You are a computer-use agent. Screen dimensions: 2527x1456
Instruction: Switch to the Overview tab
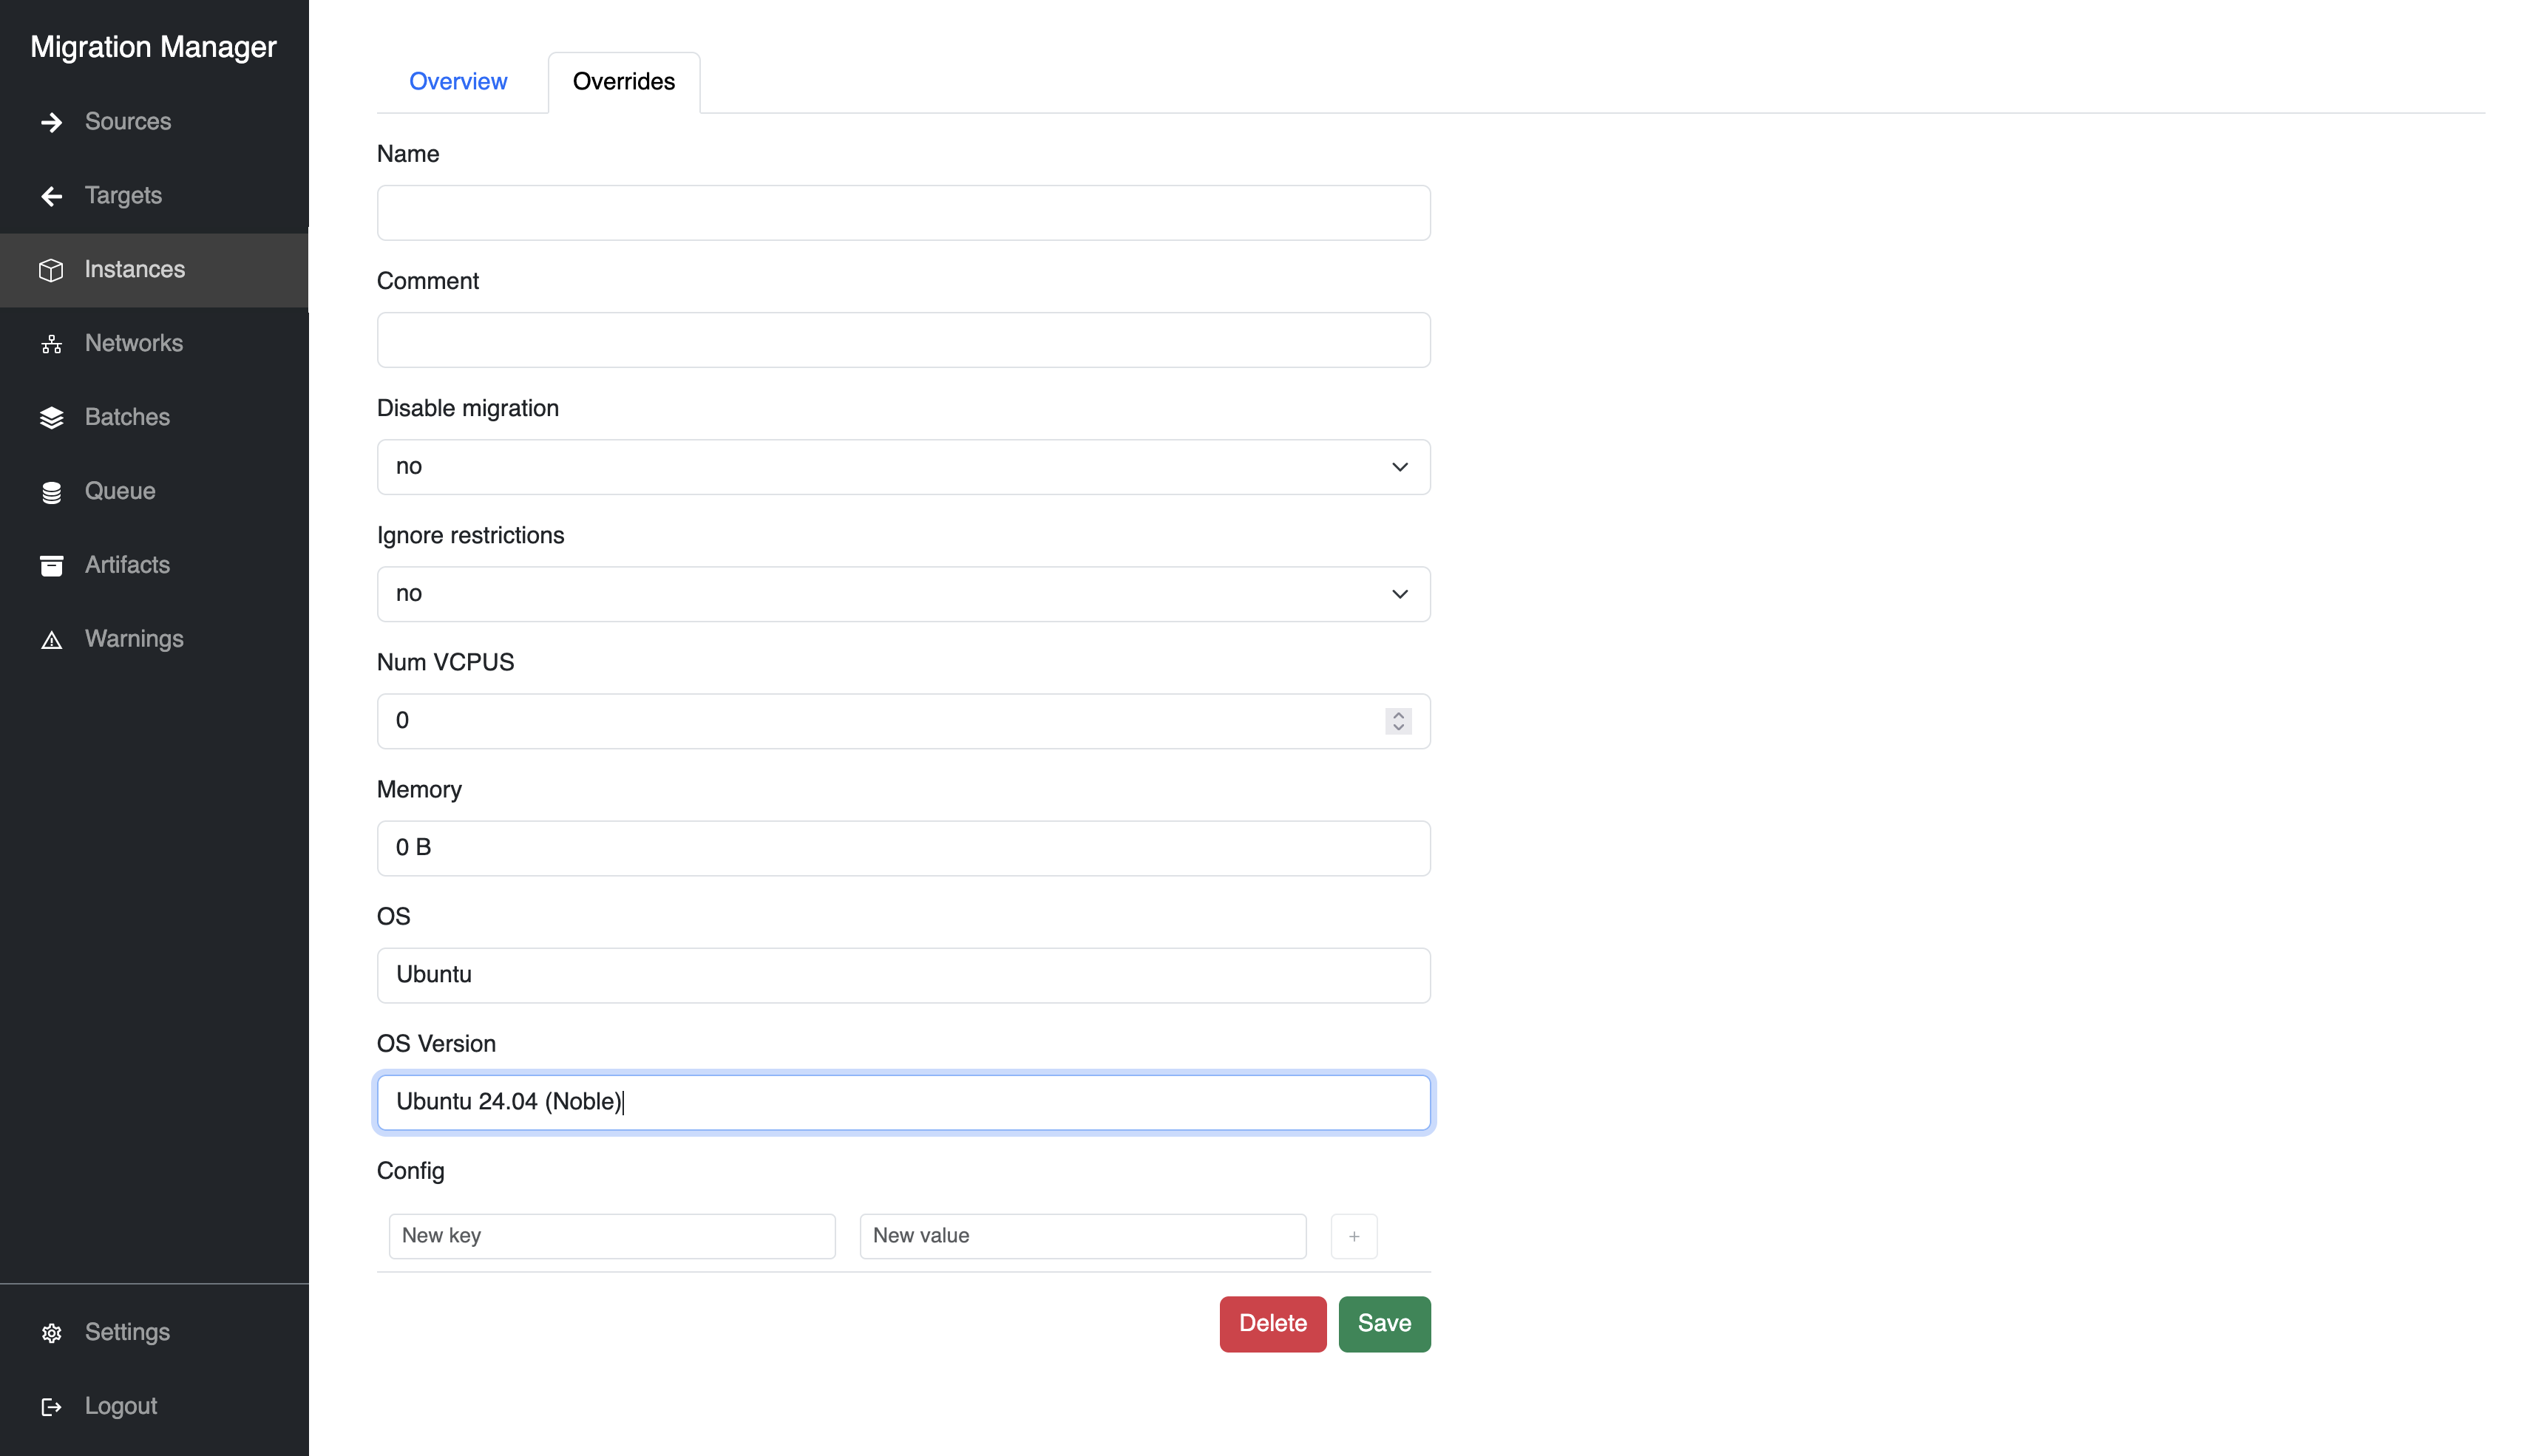[x=458, y=82]
